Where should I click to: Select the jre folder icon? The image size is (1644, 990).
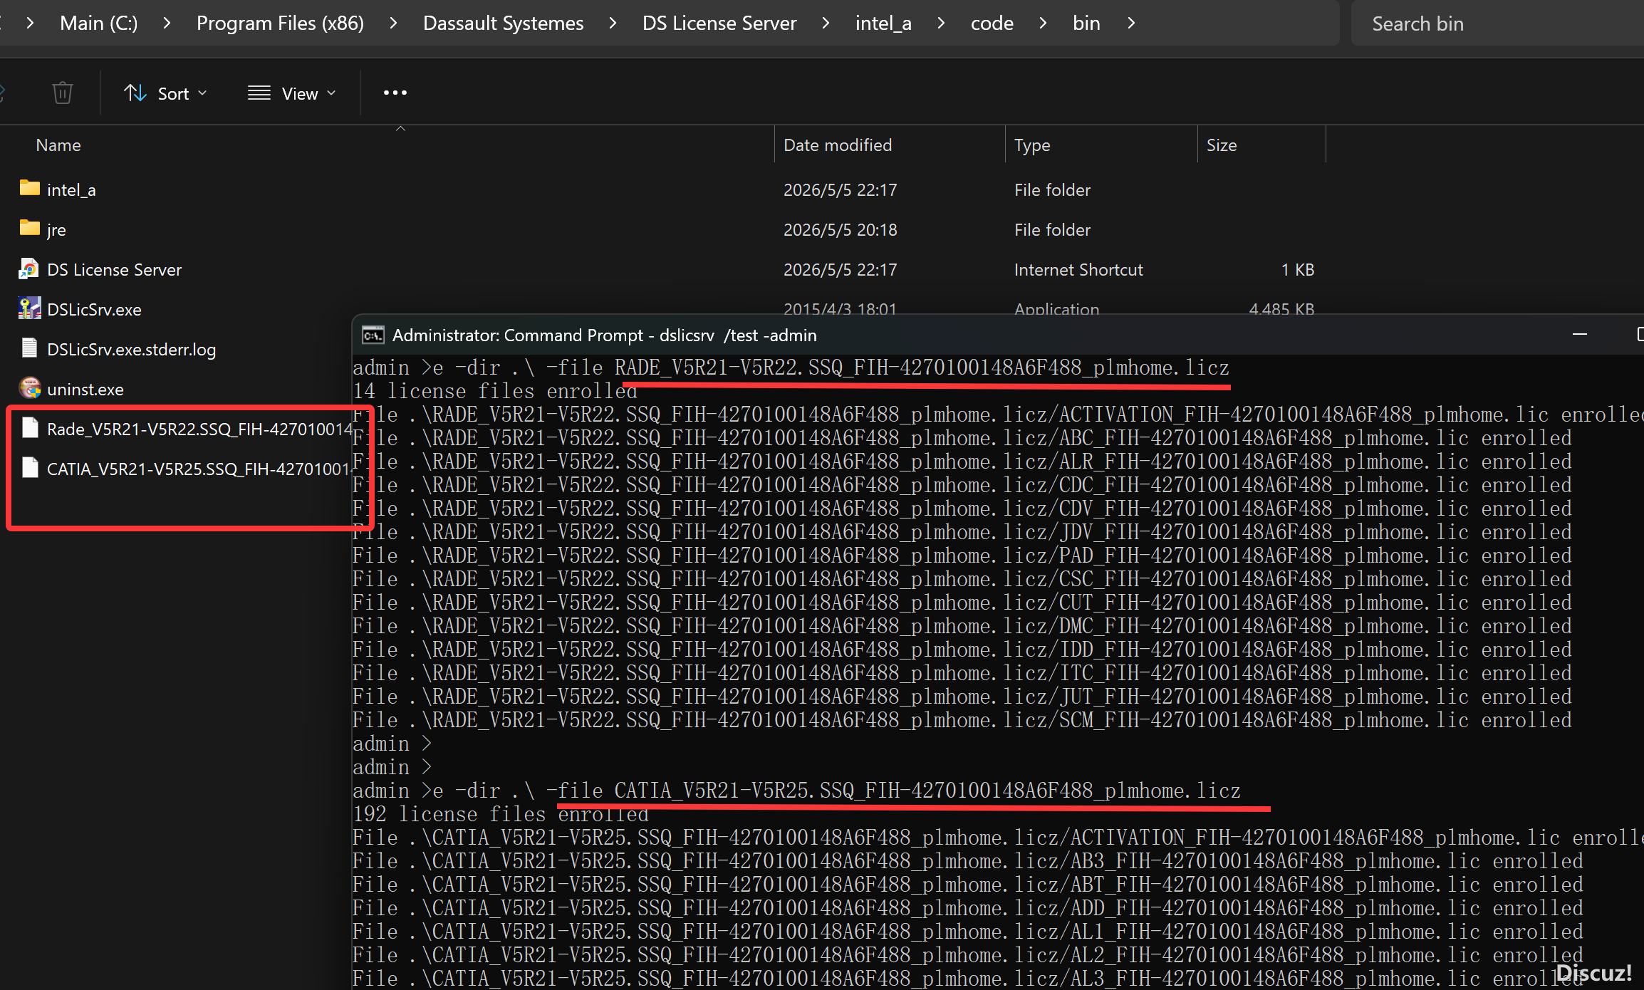(x=30, y=228)
